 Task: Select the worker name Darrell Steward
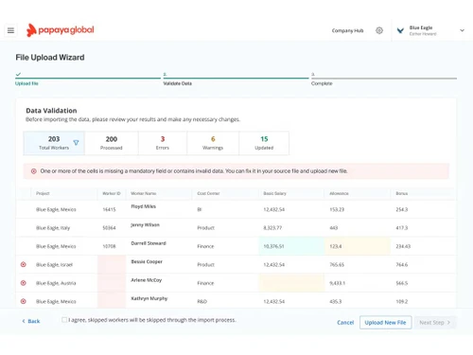point(149,243)
